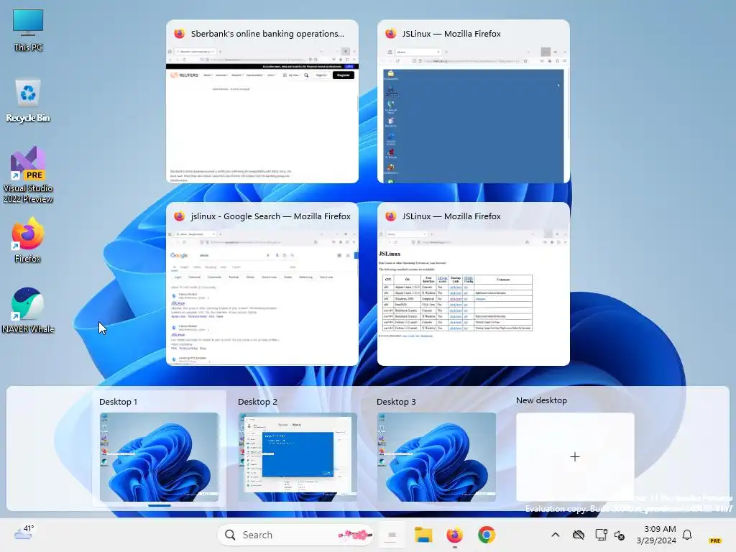Viewport: 736px width, 552px height.
Task: Open Firefox from the taskbar
Action: 454,535
